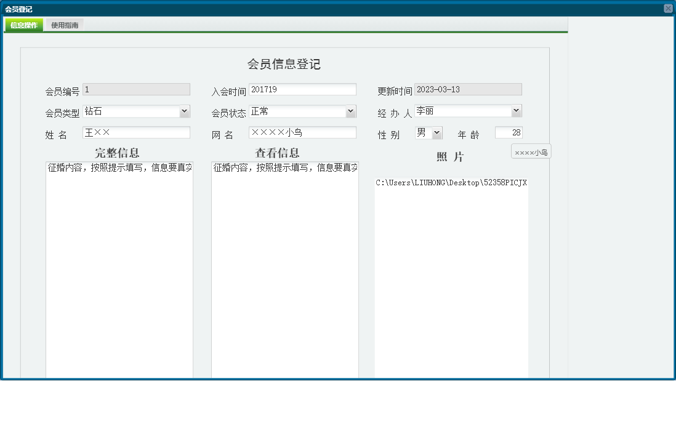Click the ××××小鸟 popup label

point(530,151)
